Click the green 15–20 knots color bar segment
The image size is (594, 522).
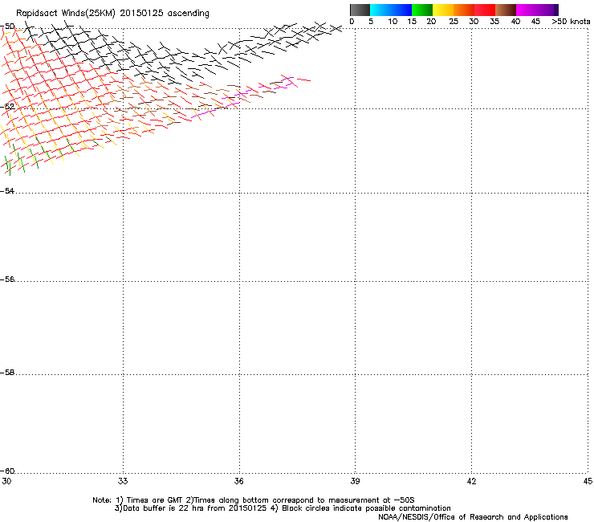click(x=422, y=10)
